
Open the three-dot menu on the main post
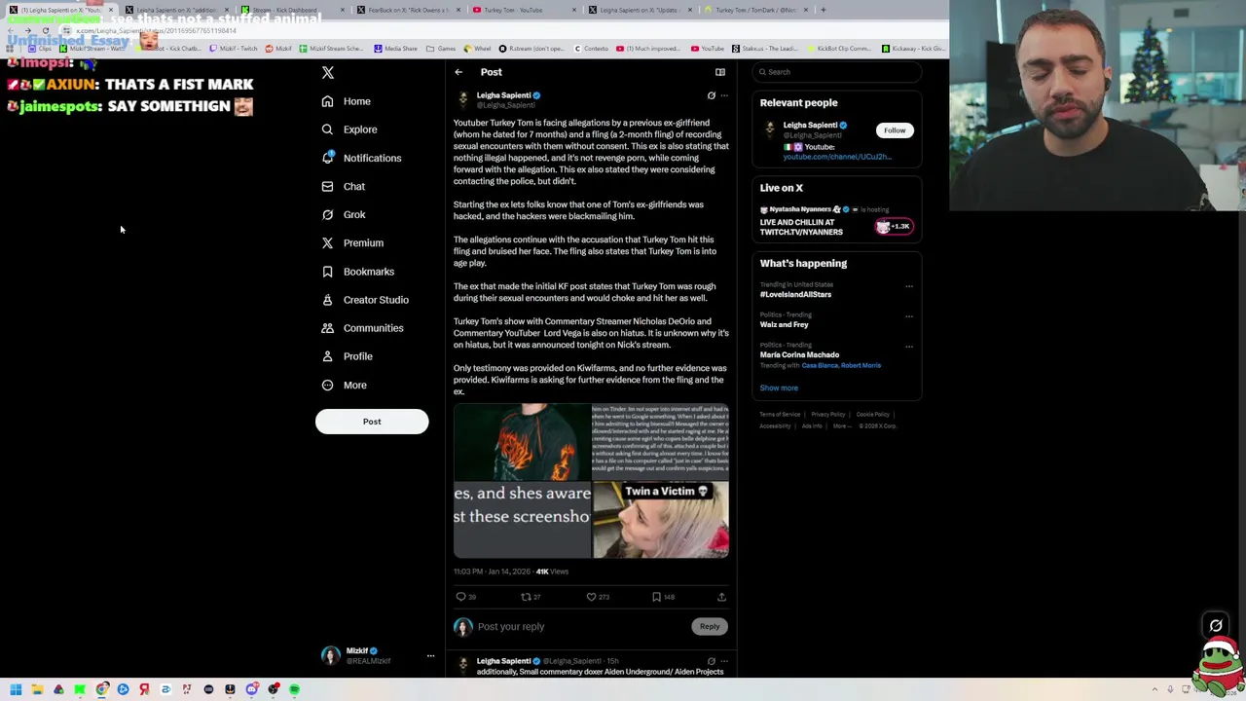click(x=724, y=95)
